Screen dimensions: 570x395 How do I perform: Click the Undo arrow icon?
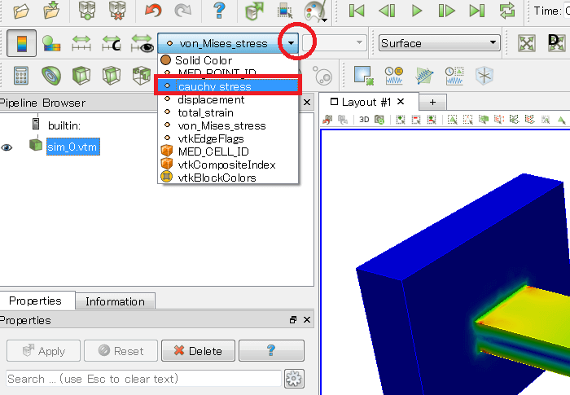152,11
